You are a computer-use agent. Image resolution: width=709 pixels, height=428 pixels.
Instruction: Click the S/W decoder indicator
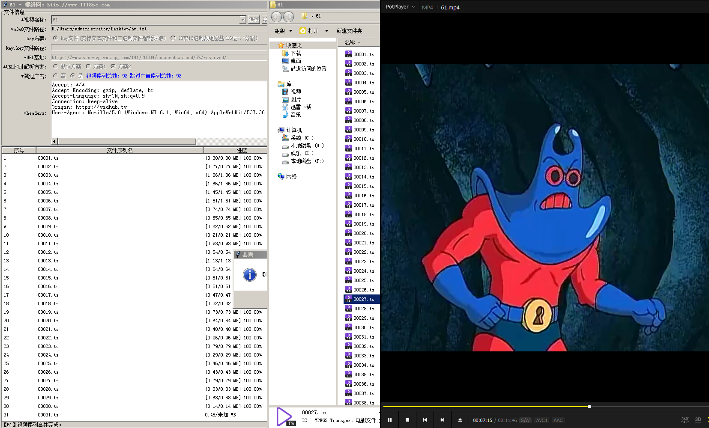coord(525,420)
